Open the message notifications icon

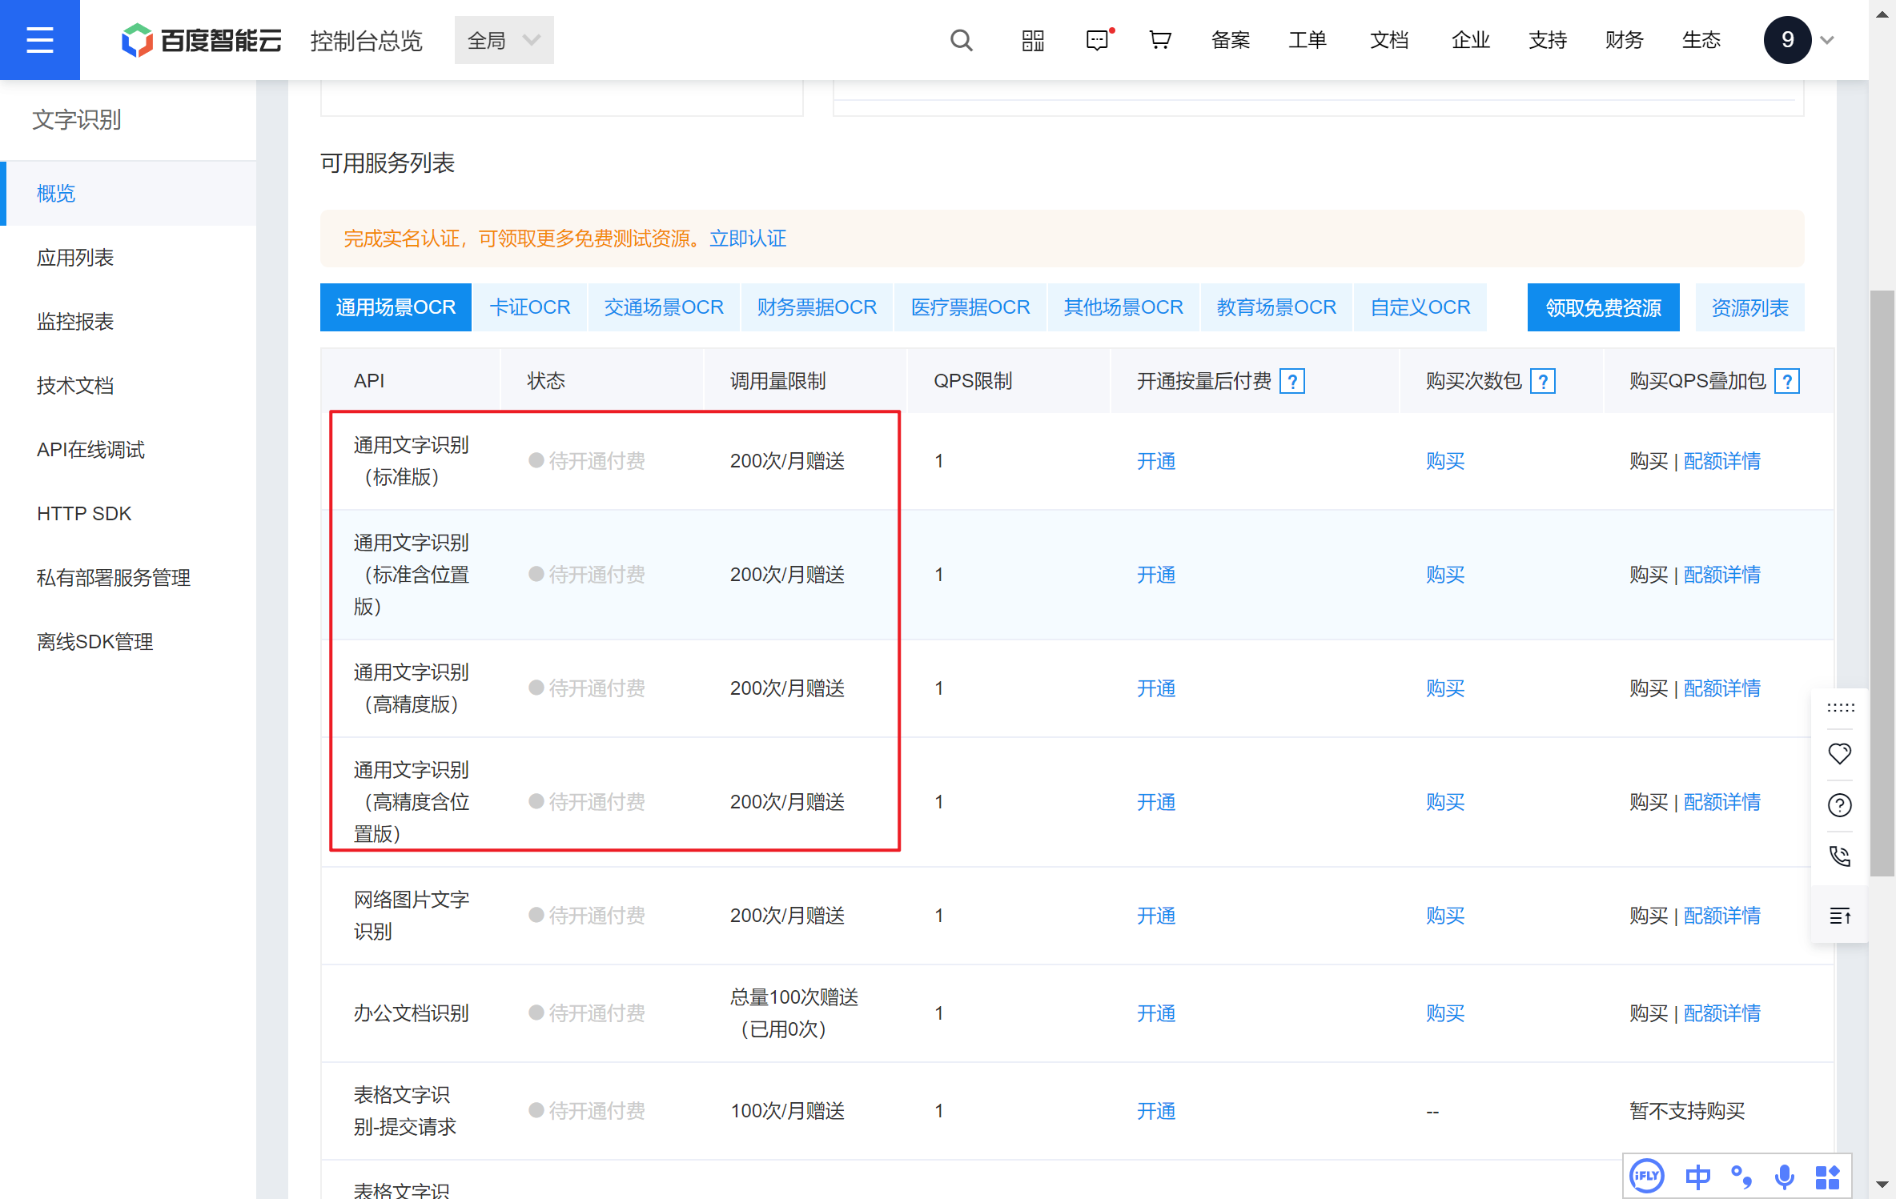[1099, 40]
